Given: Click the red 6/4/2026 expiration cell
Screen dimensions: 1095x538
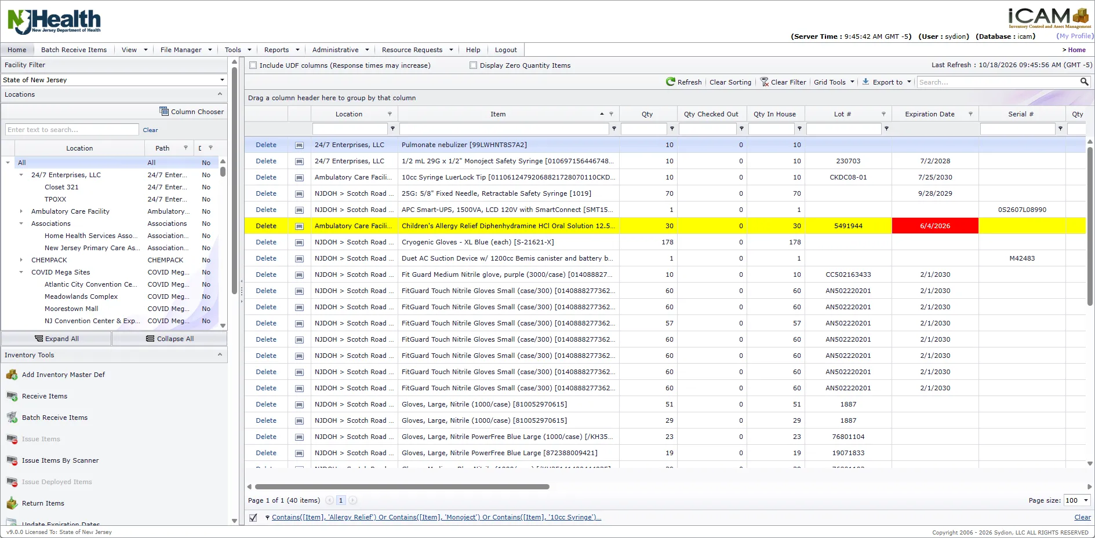Looking at the screenshot, I should [935, 226].
